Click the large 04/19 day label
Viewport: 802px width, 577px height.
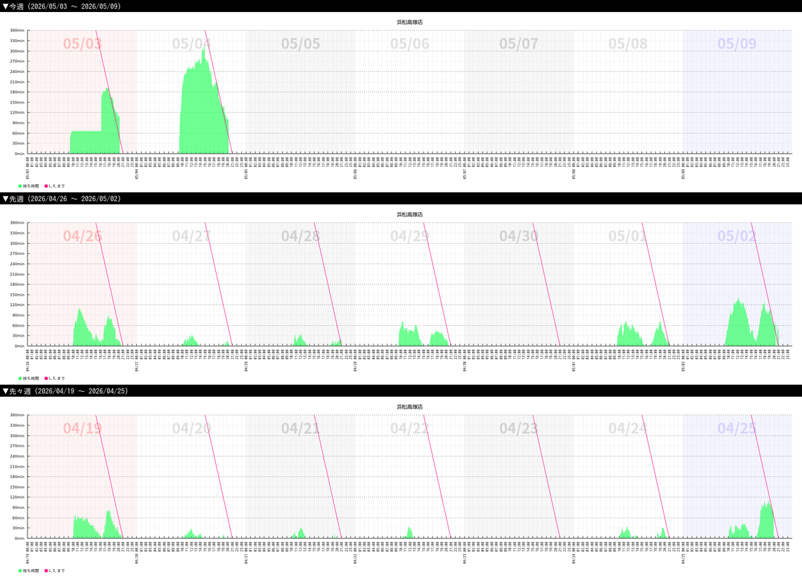point(83,429)
